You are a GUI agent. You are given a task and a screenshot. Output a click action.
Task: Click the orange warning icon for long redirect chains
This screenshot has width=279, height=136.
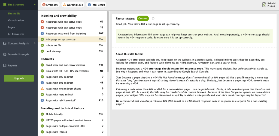[42, 89]
